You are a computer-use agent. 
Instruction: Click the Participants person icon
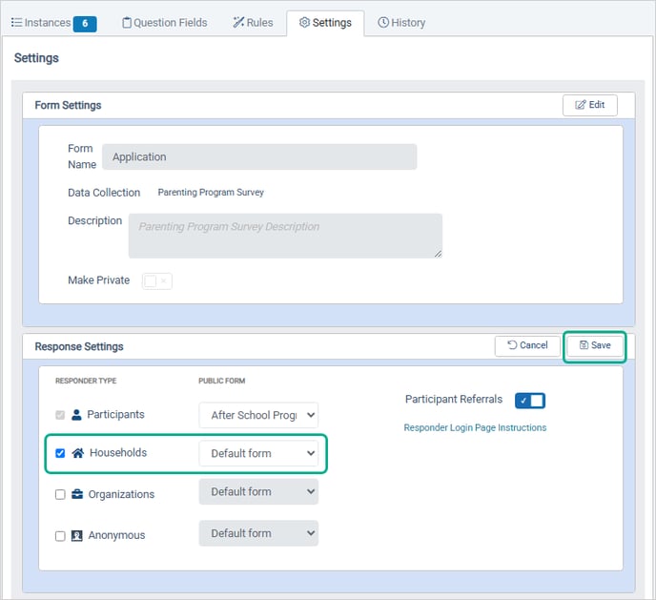(x=76, y=415)
